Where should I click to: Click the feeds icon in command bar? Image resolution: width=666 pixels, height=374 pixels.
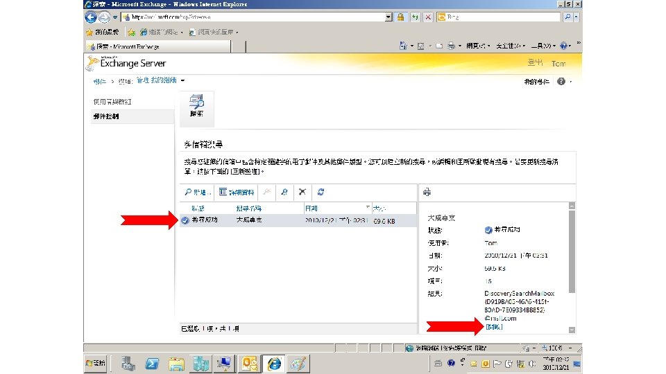click(421, 46)
